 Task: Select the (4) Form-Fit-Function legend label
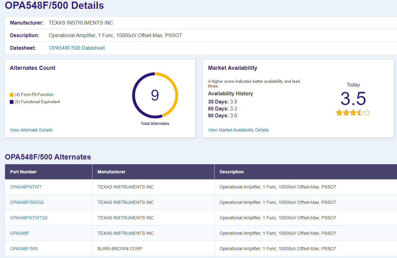click(x=34, y=95)
